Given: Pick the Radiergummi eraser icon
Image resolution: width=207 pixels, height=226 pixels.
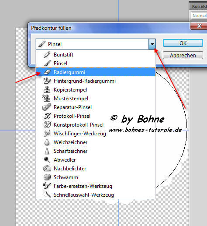Looking at the screenshot, I should [47, 72].
